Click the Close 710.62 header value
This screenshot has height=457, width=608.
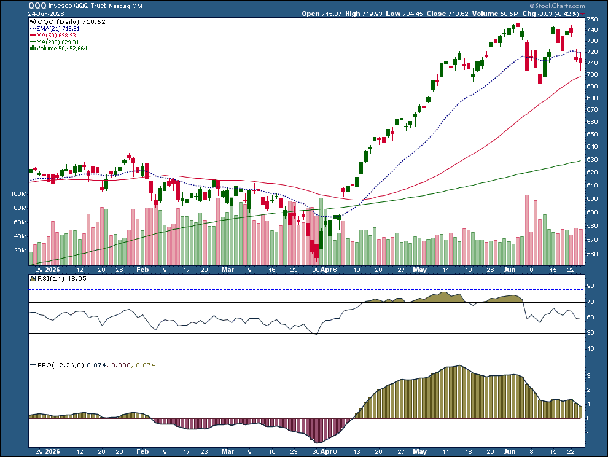tap(448, 14)
